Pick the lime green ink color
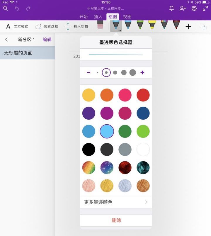Viewport: 211px width, 236px height. [143, 131]
